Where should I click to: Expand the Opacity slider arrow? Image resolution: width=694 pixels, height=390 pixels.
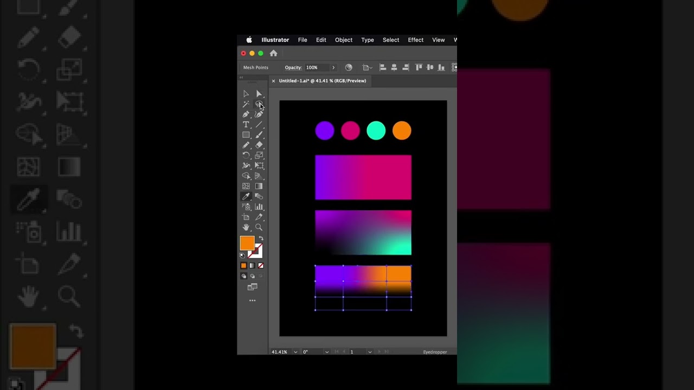coord(333,68)
